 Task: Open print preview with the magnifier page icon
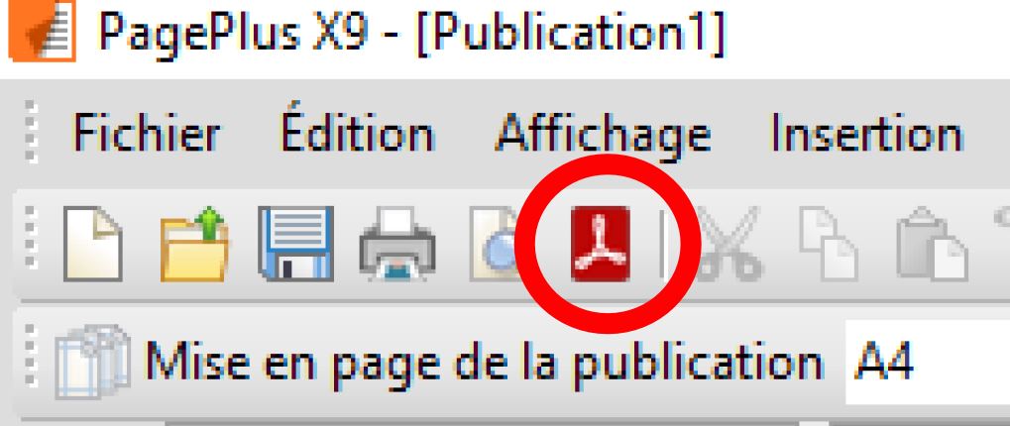click(x=495, y=244)
